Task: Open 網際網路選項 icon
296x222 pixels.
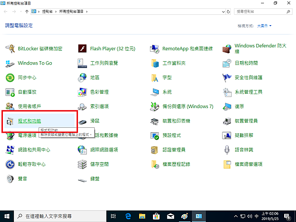Action: 82,150
